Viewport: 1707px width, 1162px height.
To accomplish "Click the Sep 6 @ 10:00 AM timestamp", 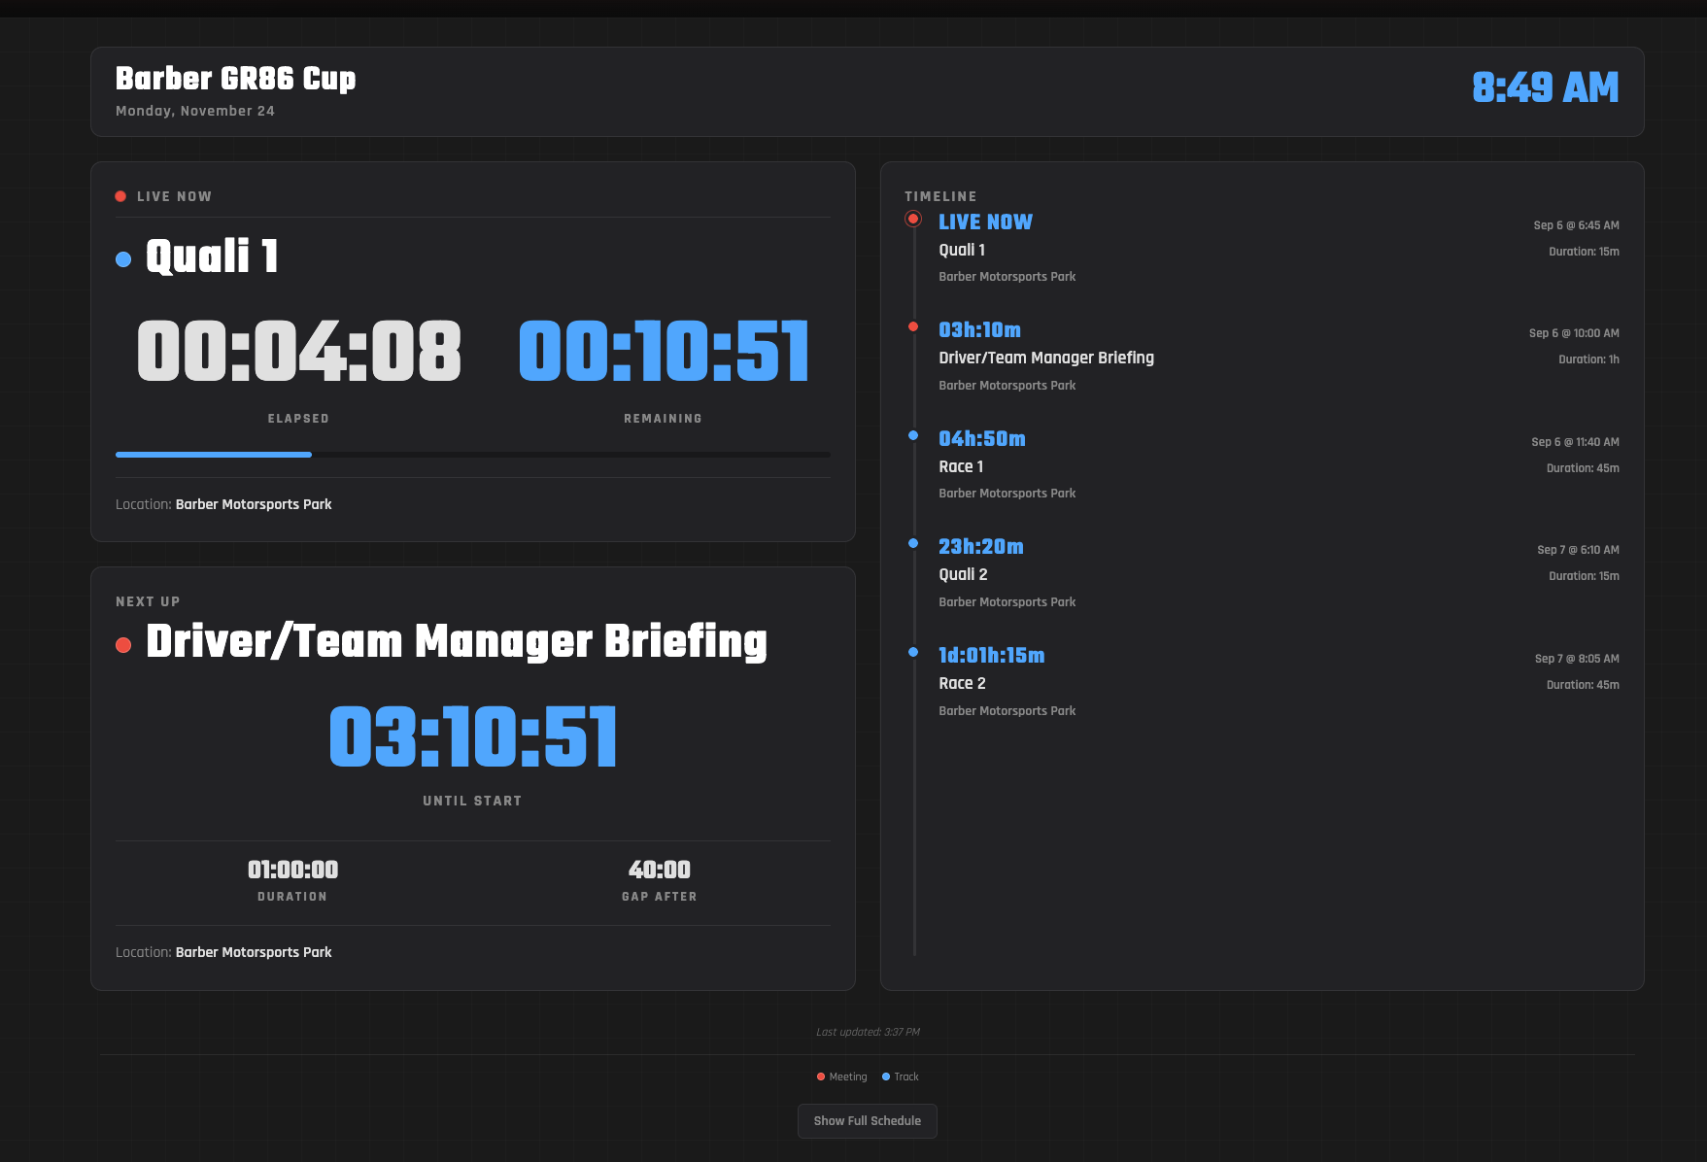I will click(x=1574, y=333).
